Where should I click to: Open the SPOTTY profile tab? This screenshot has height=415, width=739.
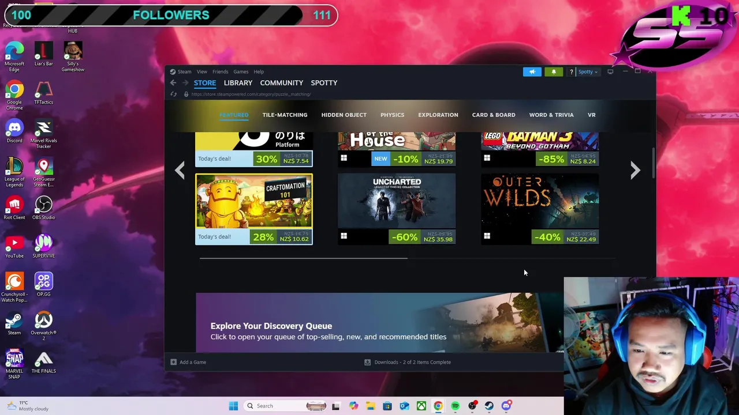pos(324,83)
